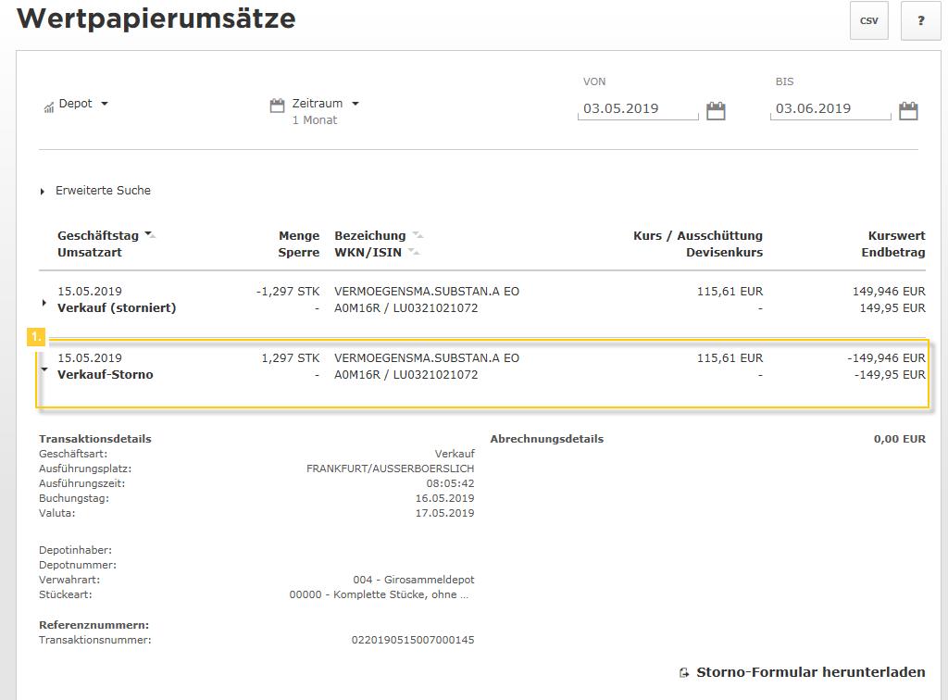
Task: Click the VON date input field
Action: click(639, 109)
